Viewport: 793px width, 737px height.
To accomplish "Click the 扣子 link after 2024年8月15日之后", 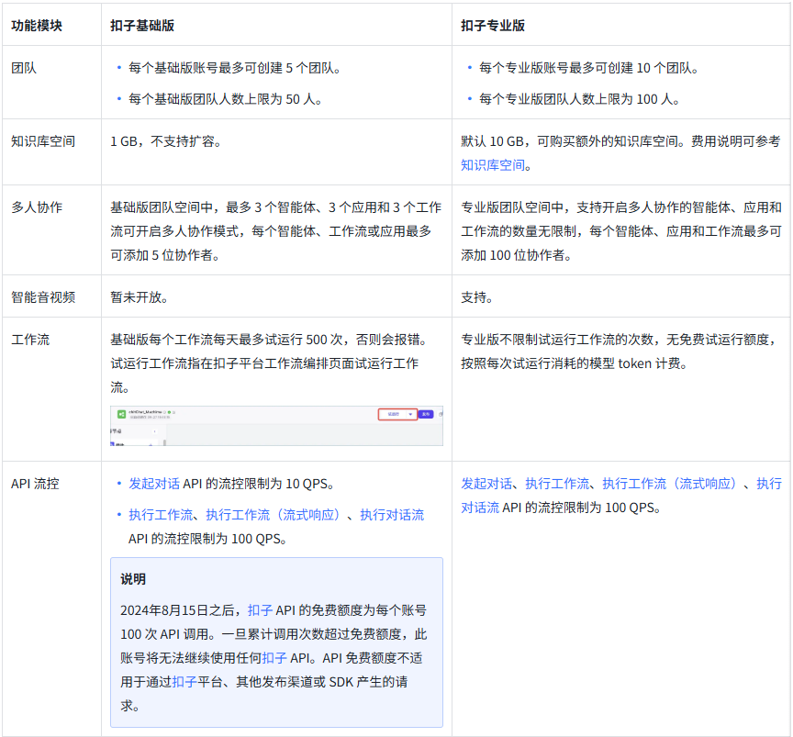I will (260, 610).
